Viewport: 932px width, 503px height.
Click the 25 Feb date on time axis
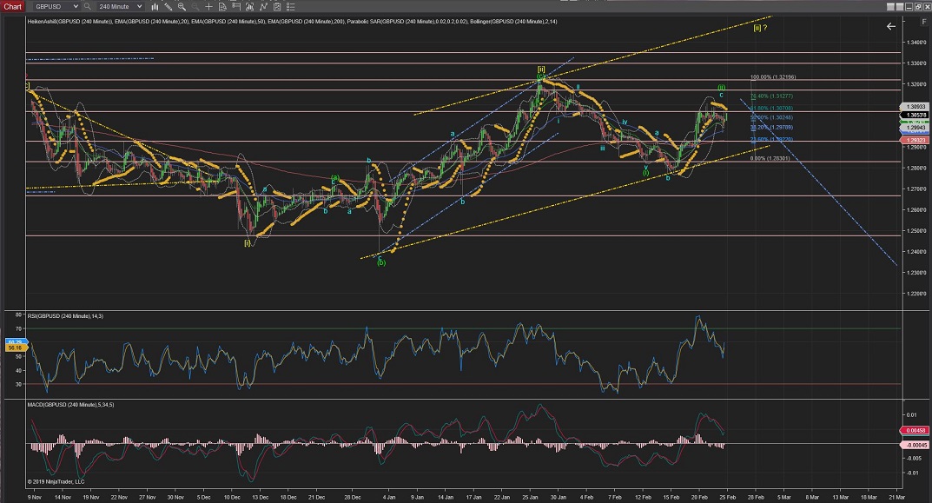point(728,497)
